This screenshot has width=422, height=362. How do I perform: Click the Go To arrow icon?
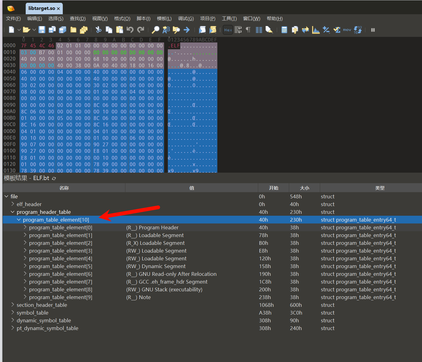187,30
